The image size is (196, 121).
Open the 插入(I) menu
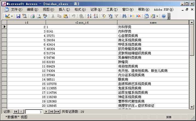[x=64, y=10]
